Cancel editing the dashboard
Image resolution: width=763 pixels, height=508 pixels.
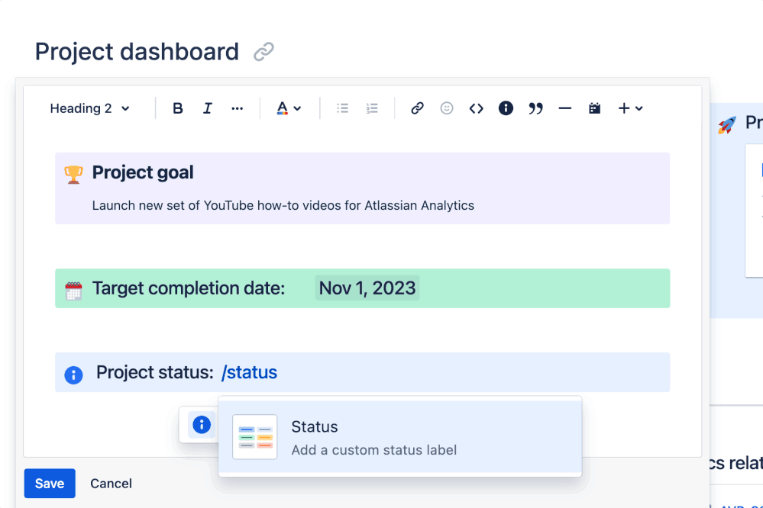[111, 483]
